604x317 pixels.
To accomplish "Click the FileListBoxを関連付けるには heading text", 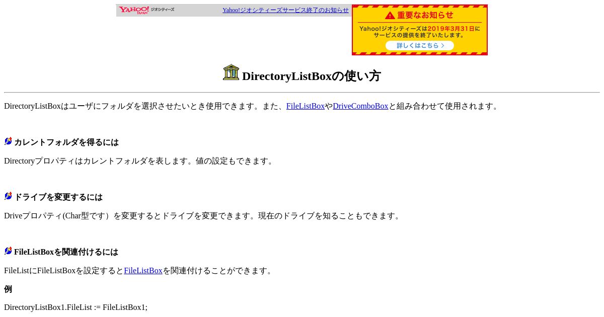I will pyautogui.click(x=66, y=252).
